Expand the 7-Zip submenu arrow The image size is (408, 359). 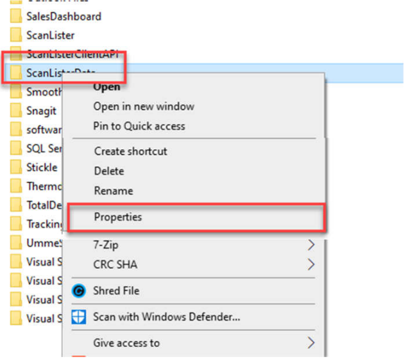click(311, 245)
